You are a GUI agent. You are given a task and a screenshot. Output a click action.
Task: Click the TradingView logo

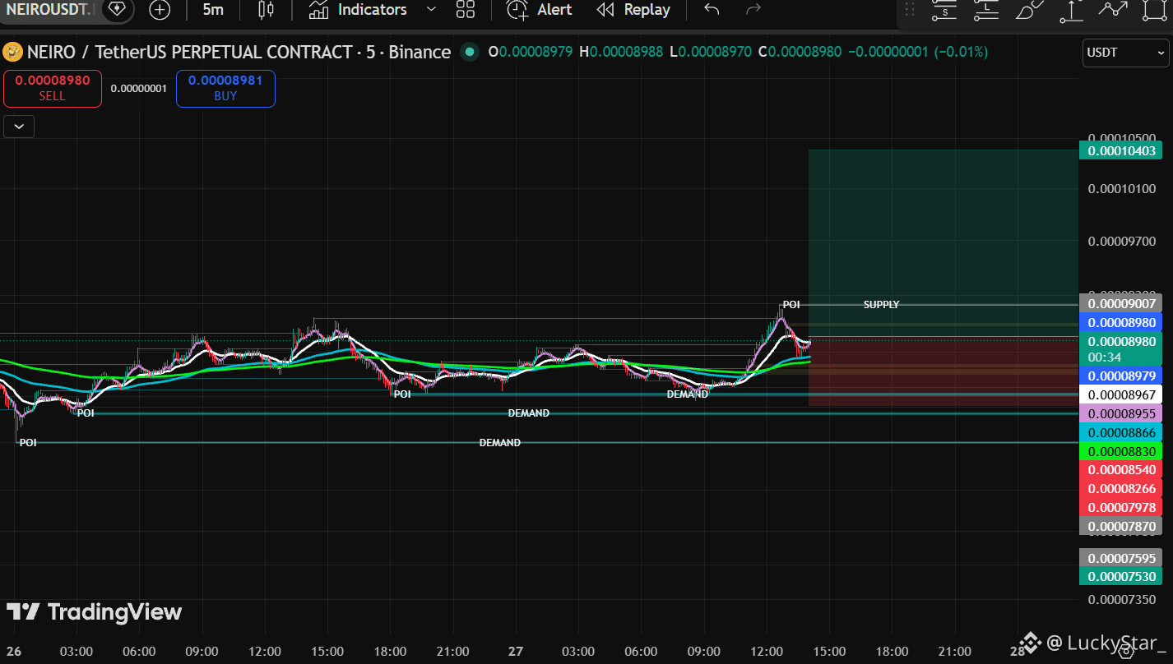pos(94,612)
